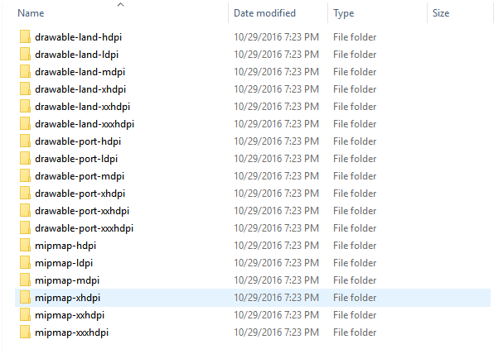Select the mipmap-mdpi folder name
Viewport: 503px width, 354px height.
click(67, 280)
